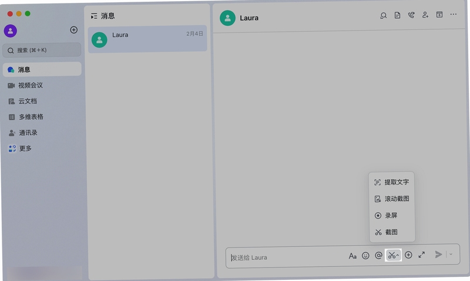Click the plus create button in sidebar
The width and height of the screenshot is (470, 281).
[74, 30]
